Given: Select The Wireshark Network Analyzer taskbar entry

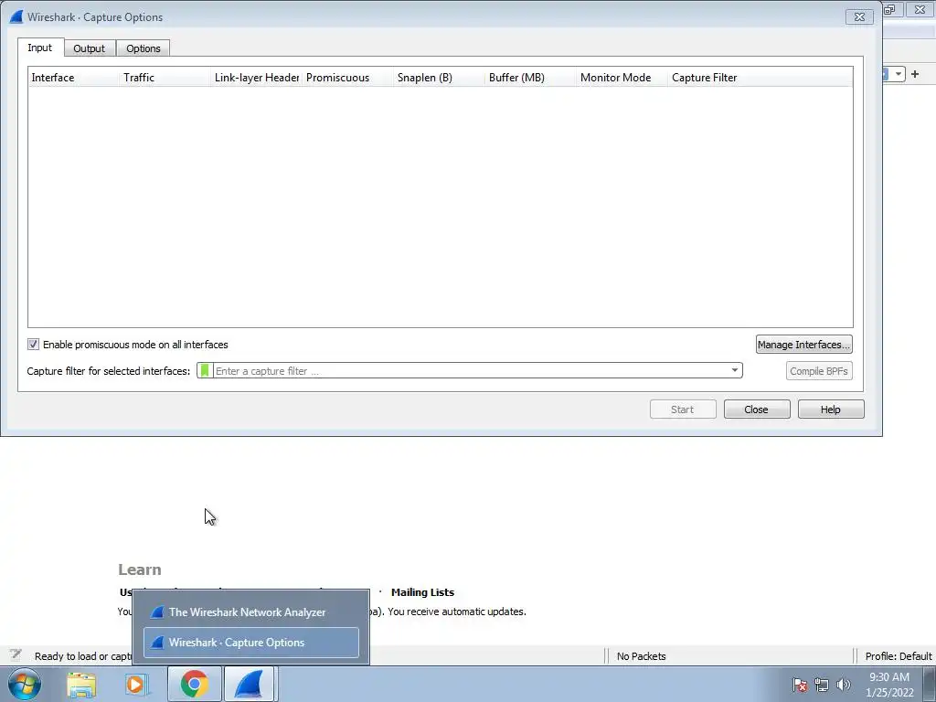Looking at the screenshot, I should click(250, 612).
